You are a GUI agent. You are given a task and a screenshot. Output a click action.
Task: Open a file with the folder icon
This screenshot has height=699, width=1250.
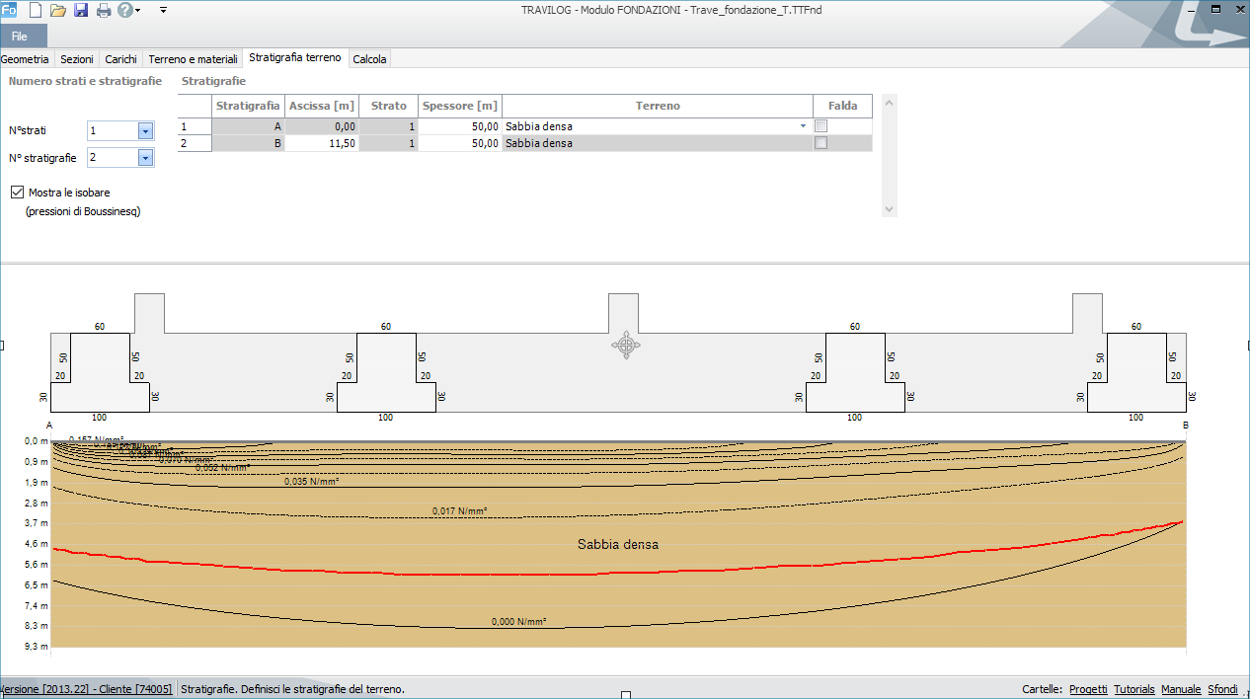(x=58, y=11)
